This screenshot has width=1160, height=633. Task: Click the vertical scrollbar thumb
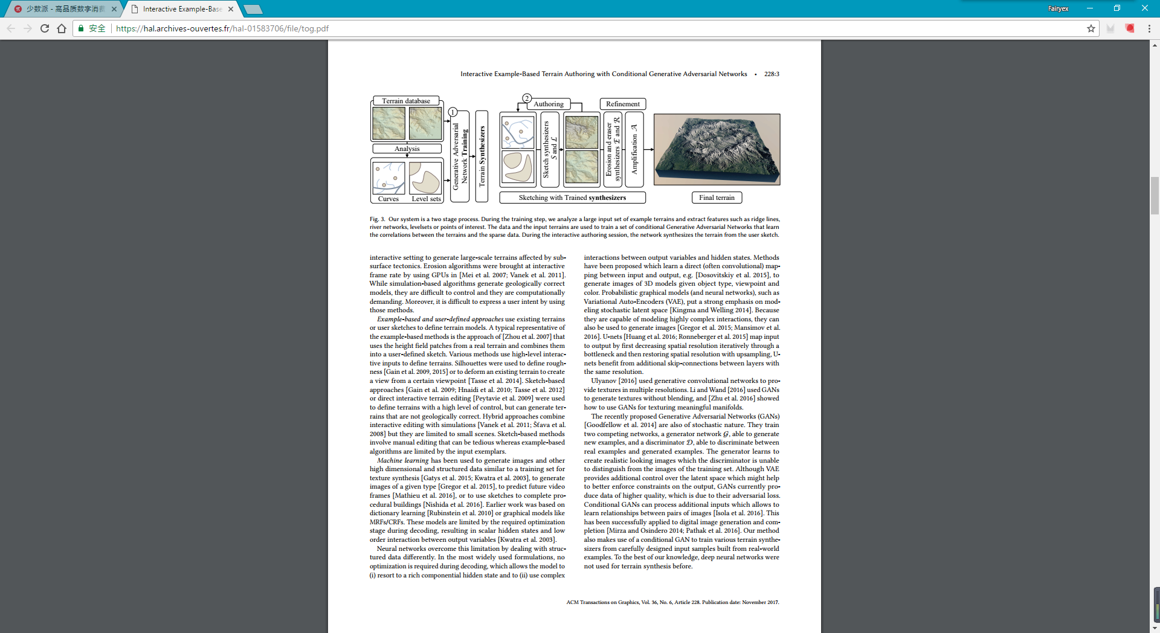(1155, 195)
